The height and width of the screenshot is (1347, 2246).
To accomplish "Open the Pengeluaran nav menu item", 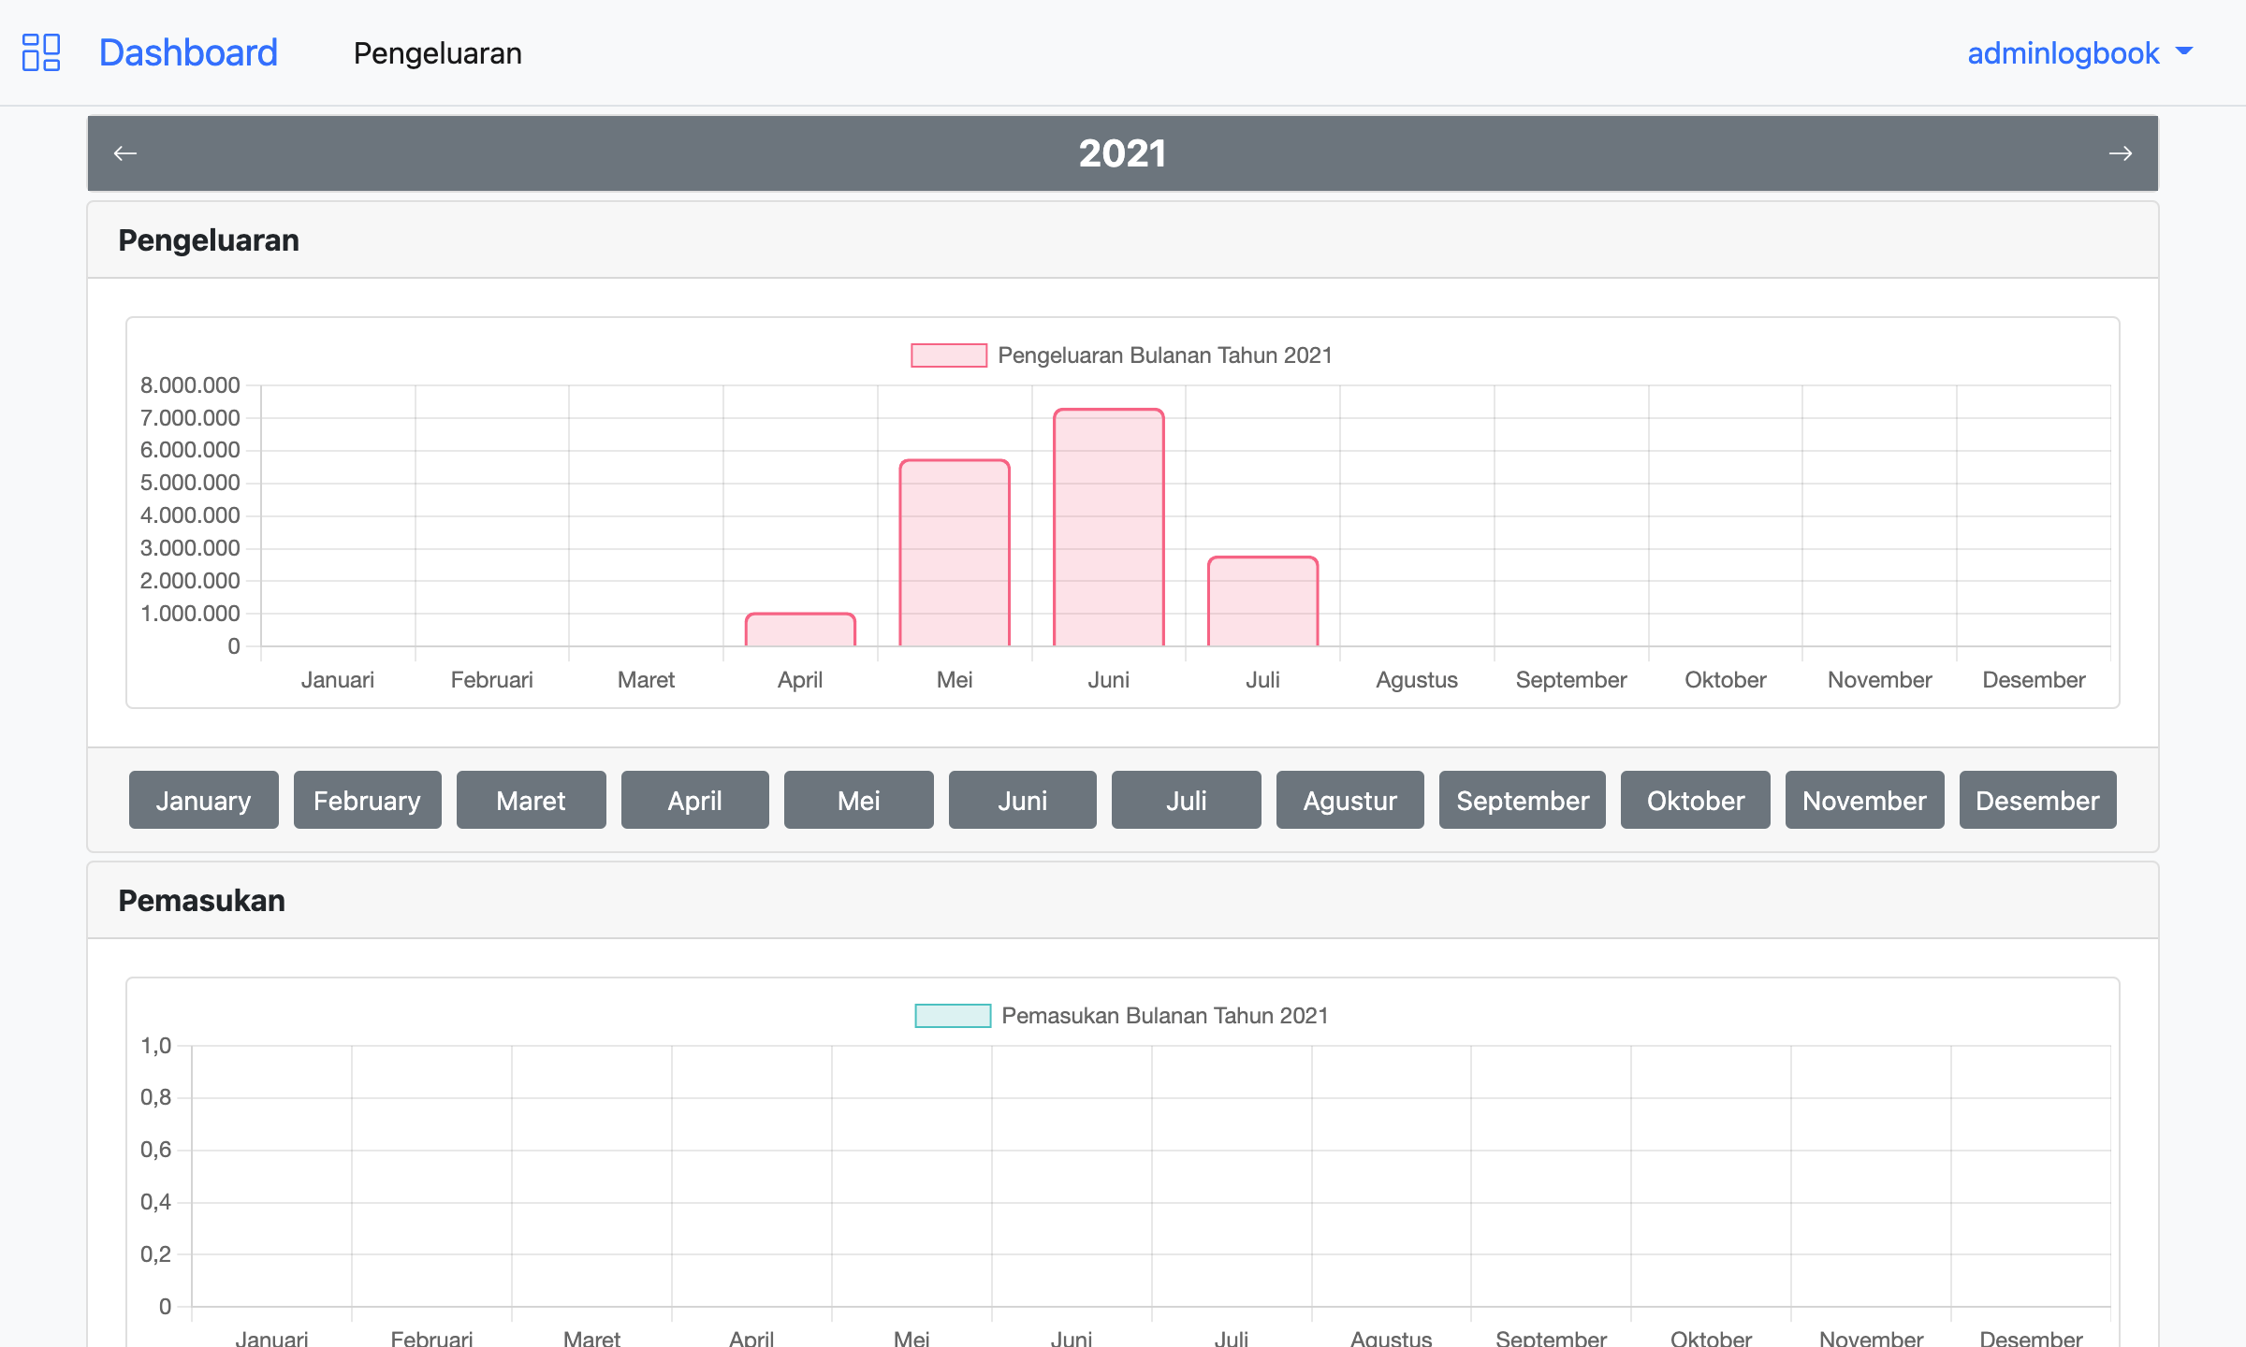I will click(437, 53).
